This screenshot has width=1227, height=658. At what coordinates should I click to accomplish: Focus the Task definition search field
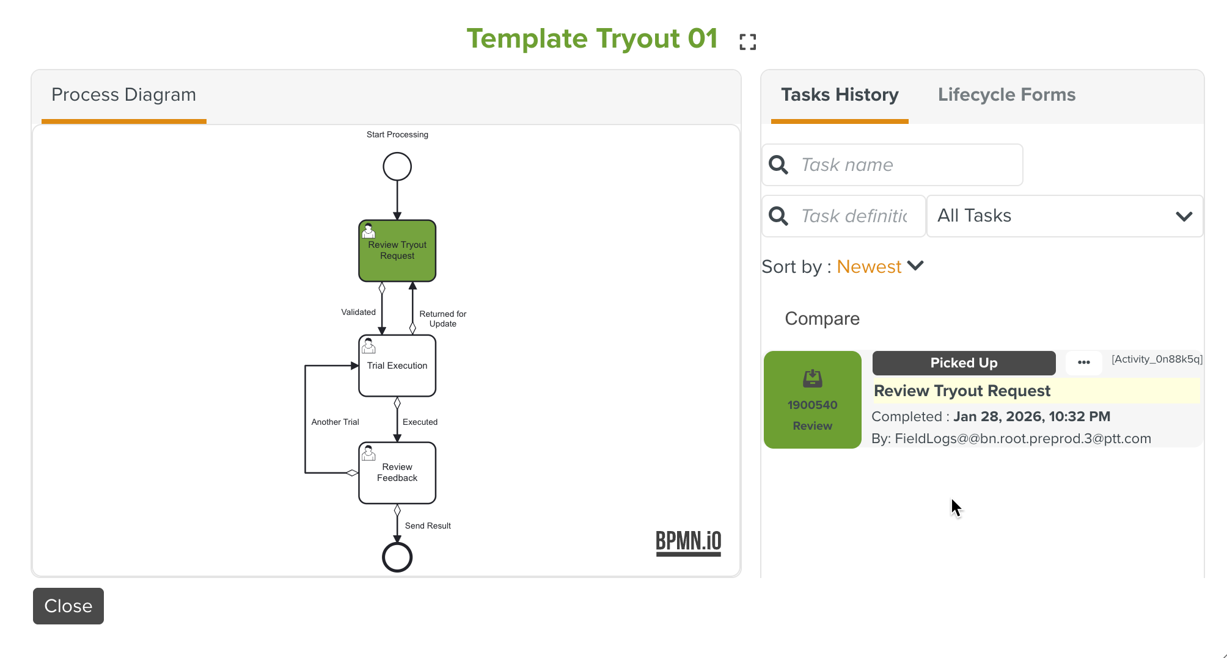click(x=855, y=216)
